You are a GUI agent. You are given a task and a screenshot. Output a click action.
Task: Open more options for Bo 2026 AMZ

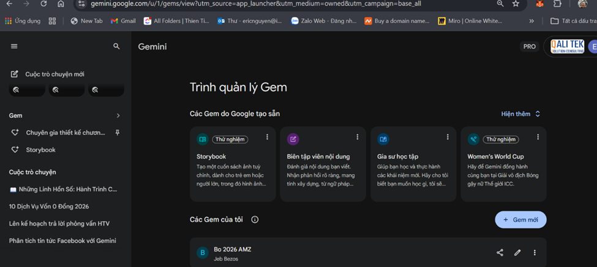(x=535, y=253)
